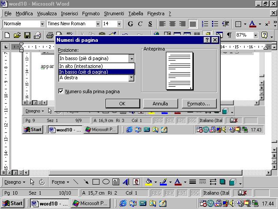
Task: Set paragraph alignment to left
Action: [x=162, y=24]
